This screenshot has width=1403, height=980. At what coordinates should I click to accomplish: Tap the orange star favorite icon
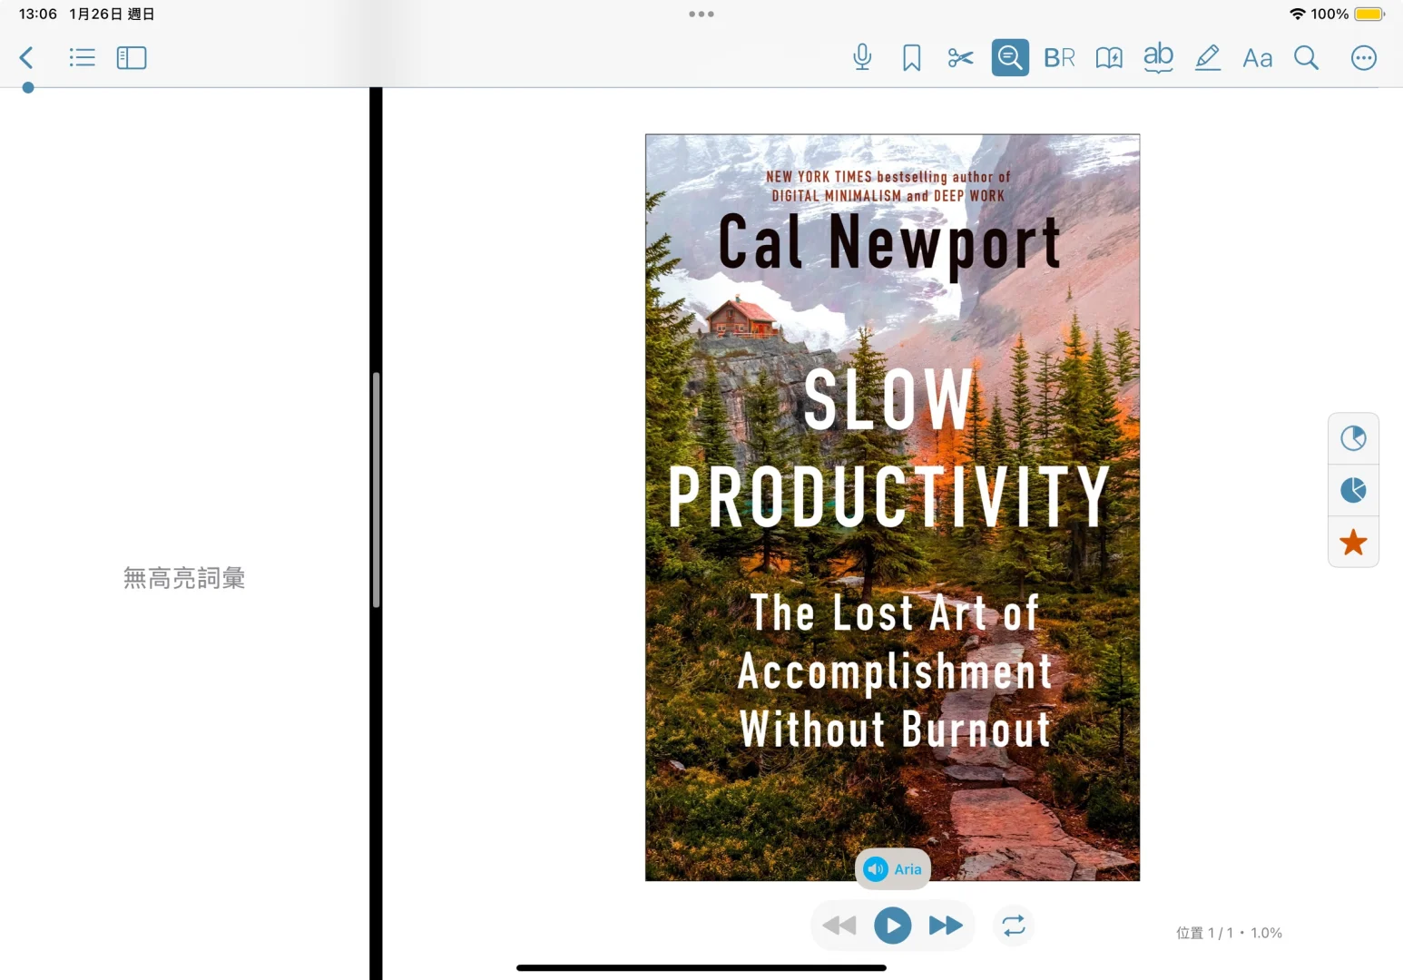click(x=1353, y=542)
